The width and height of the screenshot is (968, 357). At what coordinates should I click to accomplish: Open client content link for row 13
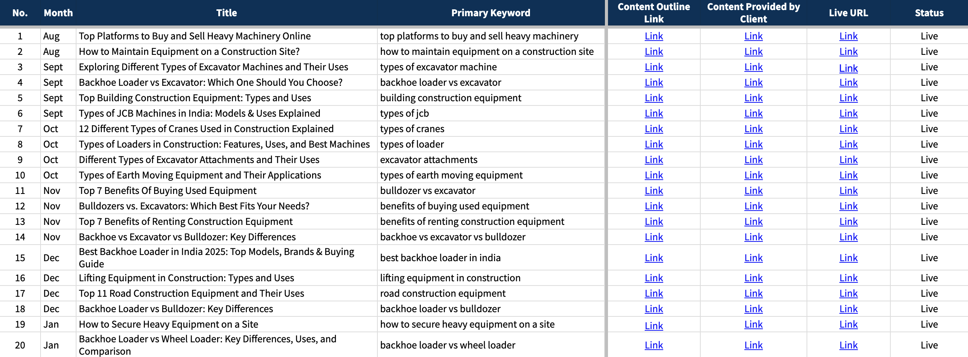click(x=753, y=221)
